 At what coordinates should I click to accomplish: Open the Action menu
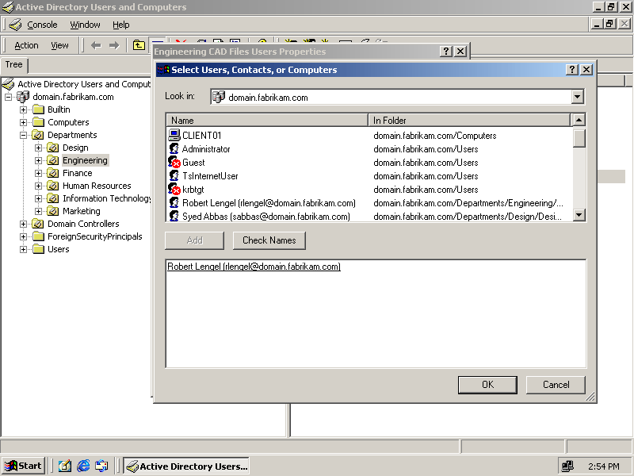26,45
